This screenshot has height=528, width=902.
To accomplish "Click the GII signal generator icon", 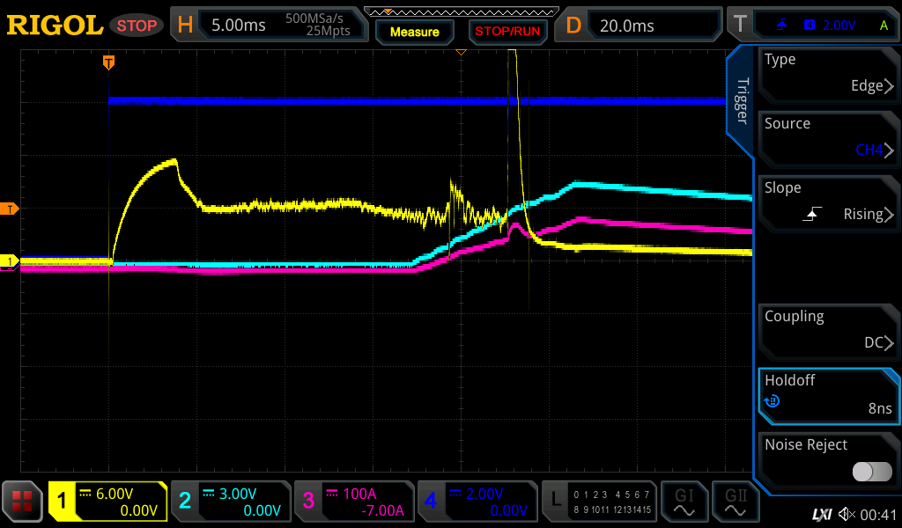I will (735, 502).
